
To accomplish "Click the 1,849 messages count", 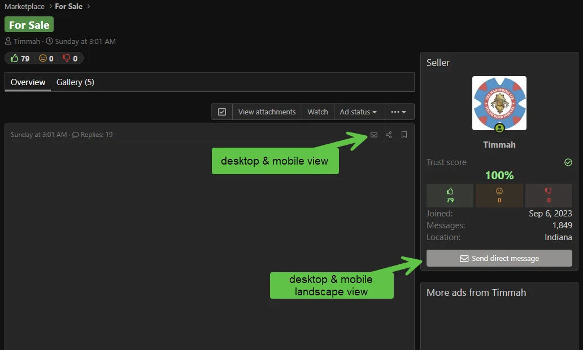I will coord(562,225).
